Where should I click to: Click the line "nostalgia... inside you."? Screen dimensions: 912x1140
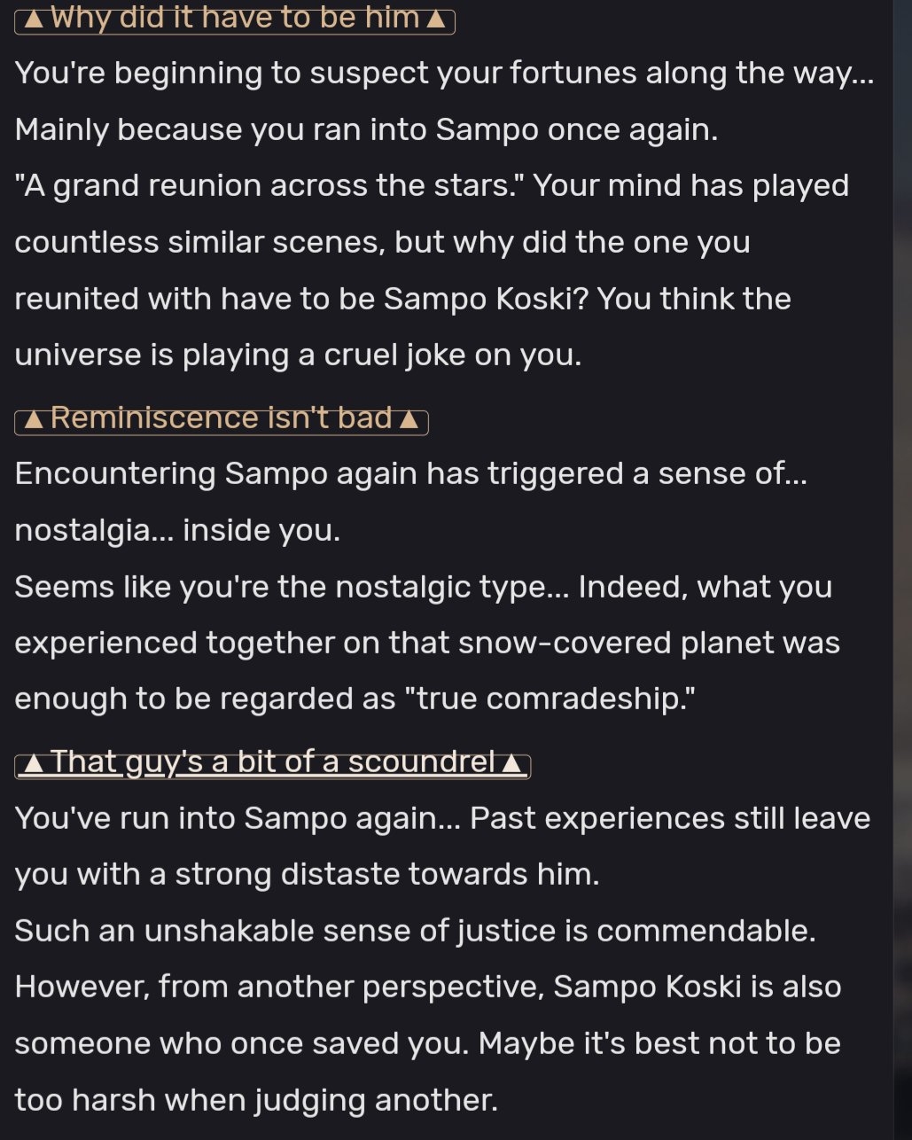(x=177, y=530)
